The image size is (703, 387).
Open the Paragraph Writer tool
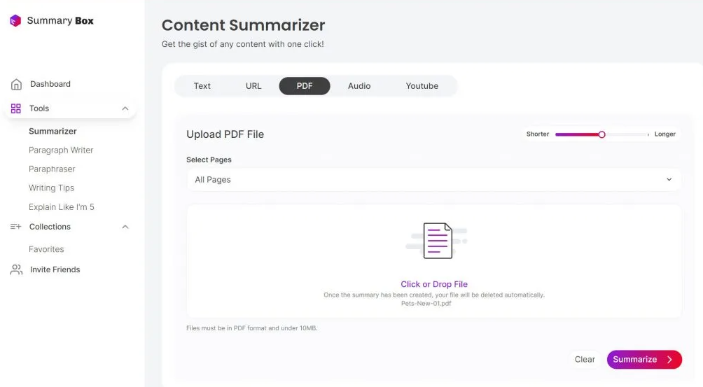pos(61,150)
